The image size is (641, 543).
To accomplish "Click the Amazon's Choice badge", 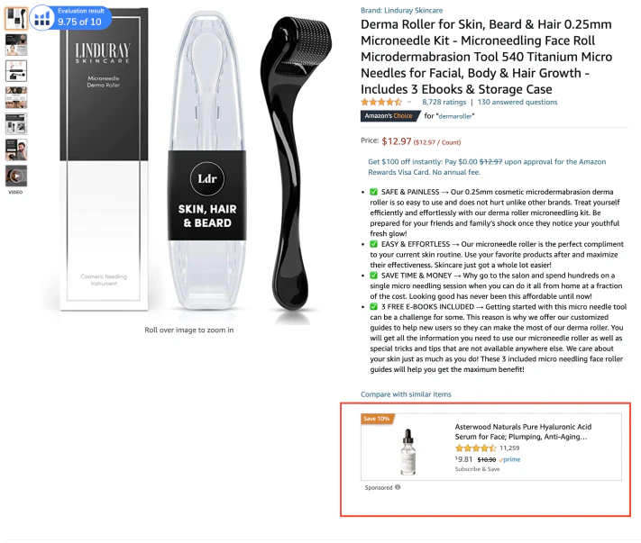I will click(389, 116).
